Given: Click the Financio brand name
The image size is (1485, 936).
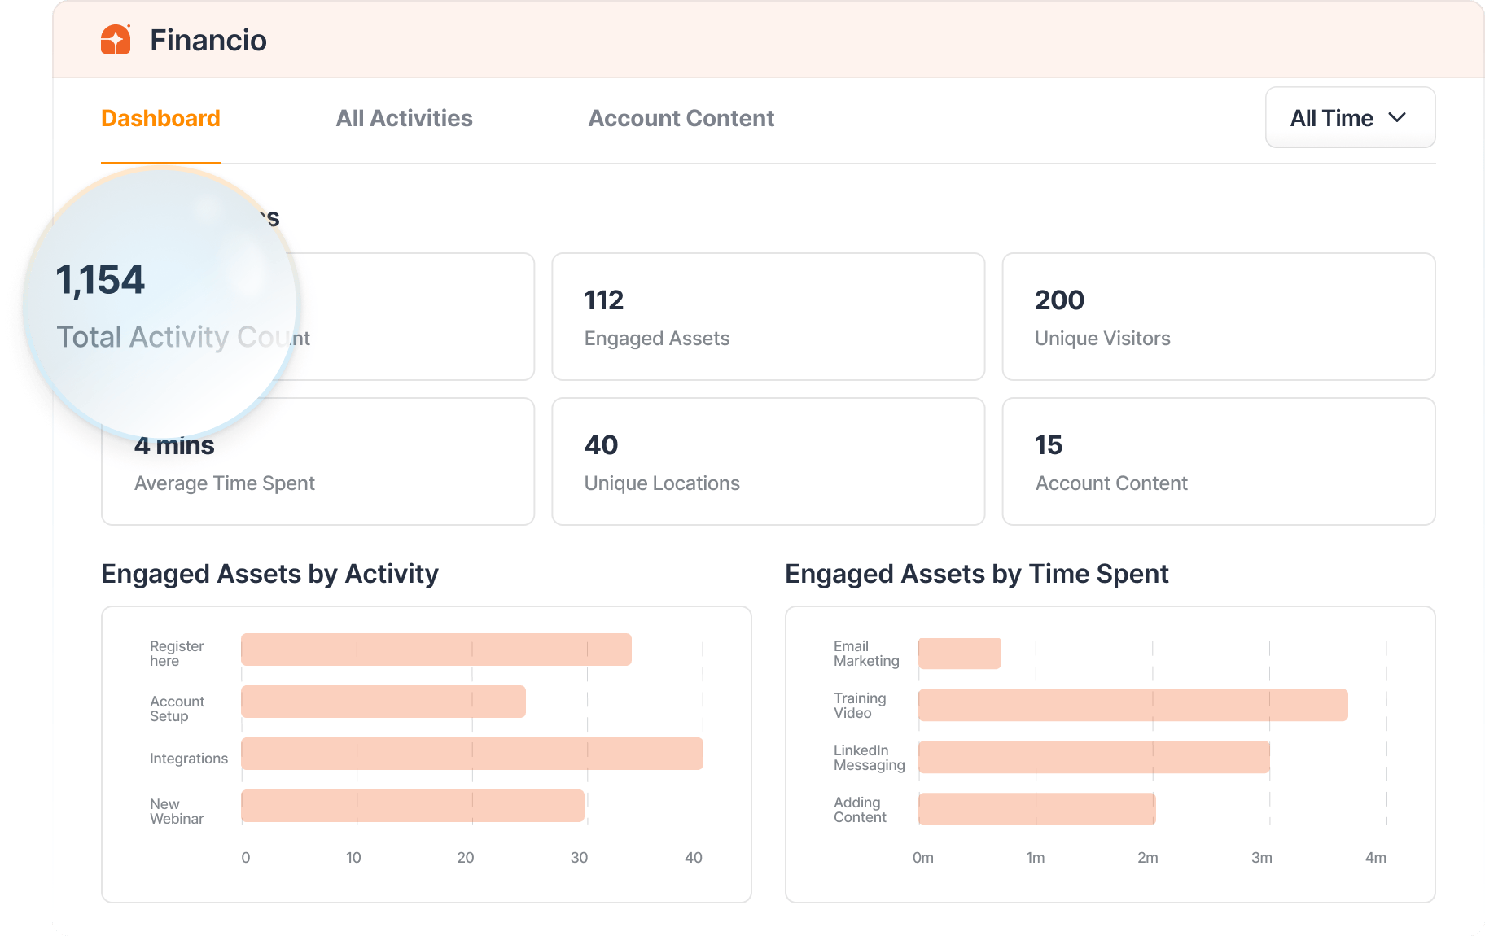Looking at the screenshot, I should click(208, 40).
